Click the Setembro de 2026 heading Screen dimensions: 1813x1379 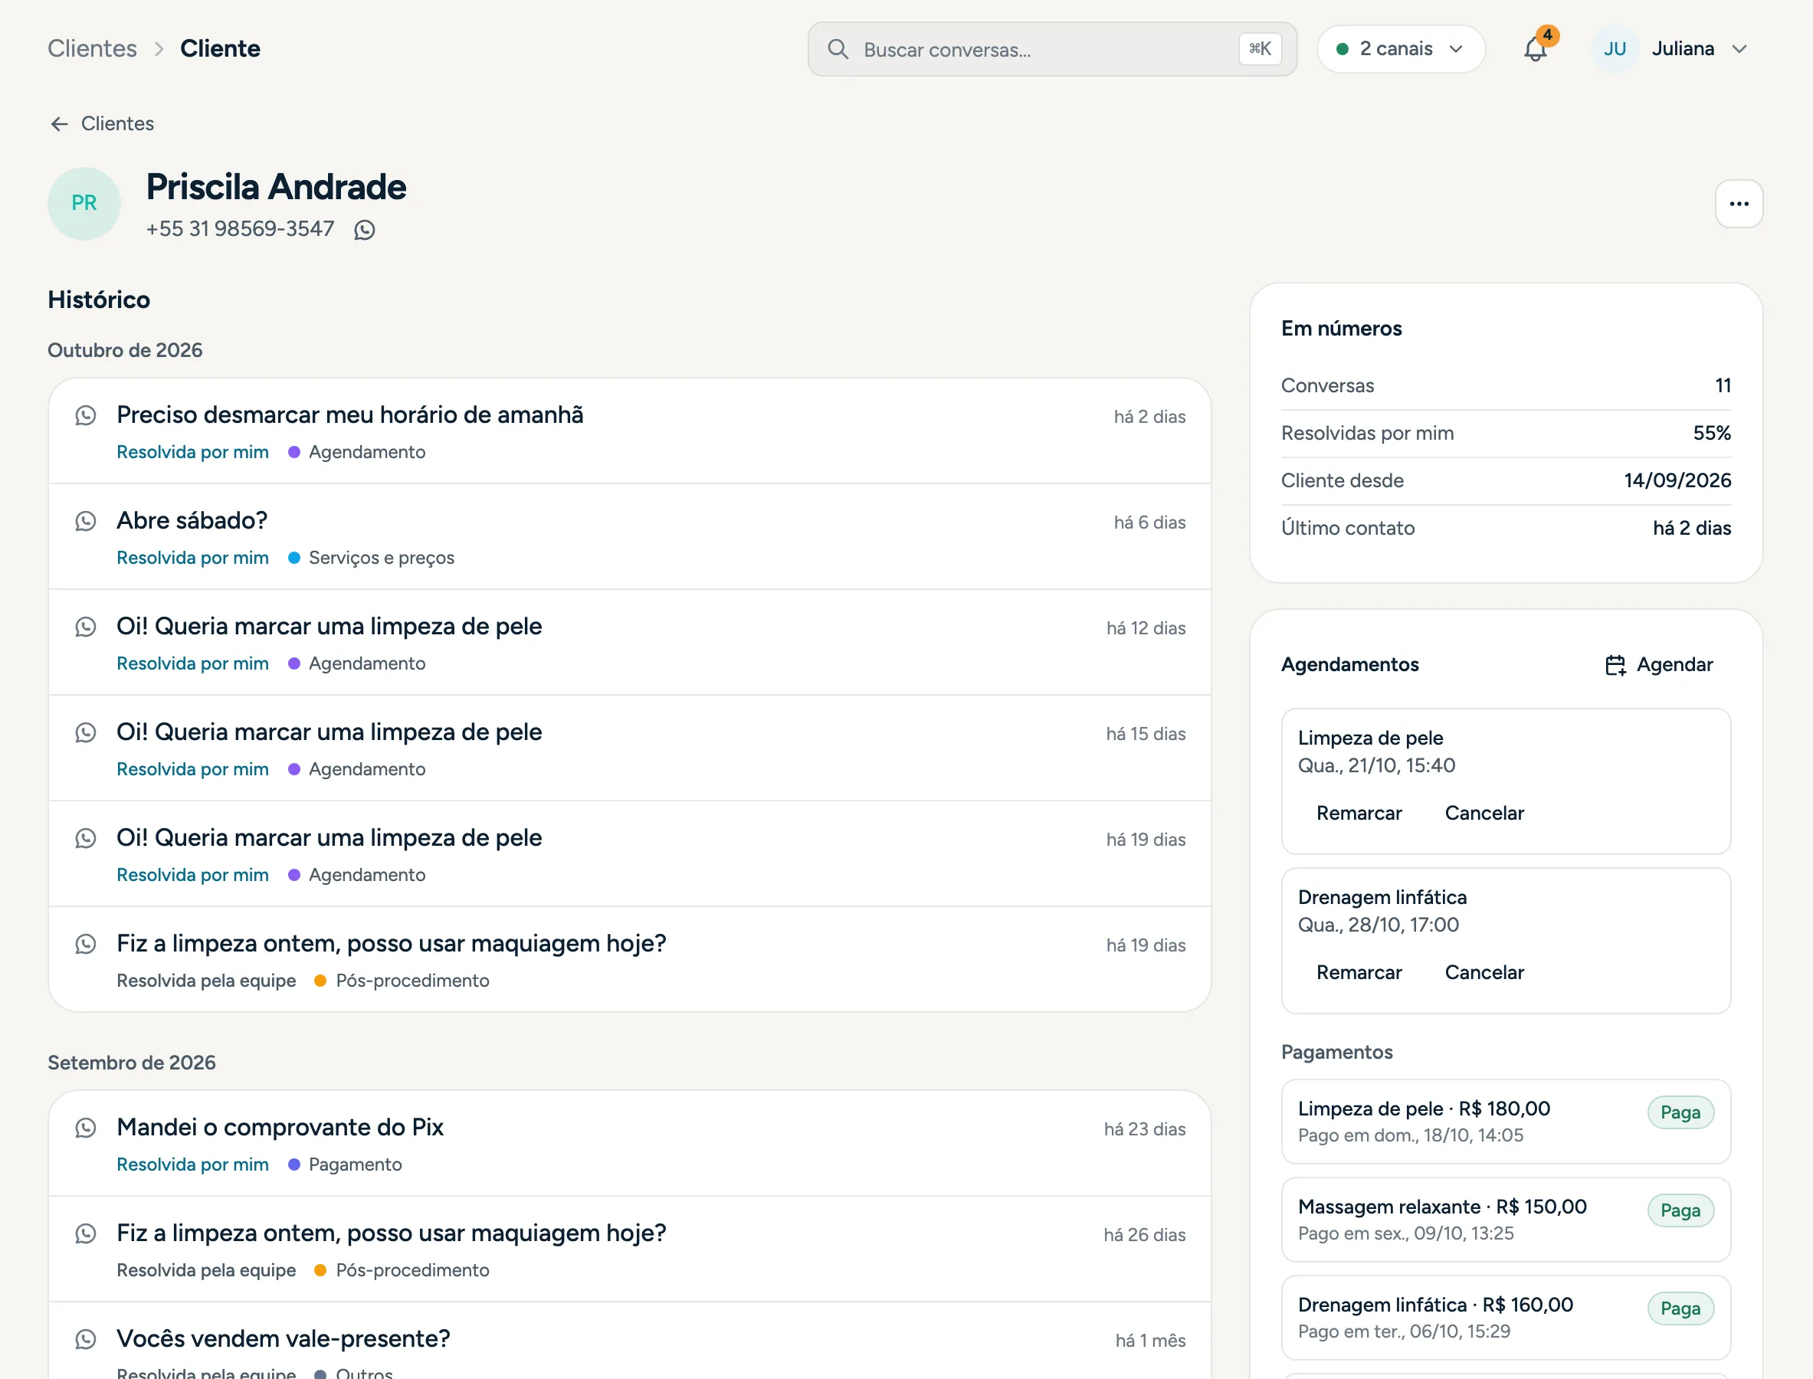click(131, 1063)
